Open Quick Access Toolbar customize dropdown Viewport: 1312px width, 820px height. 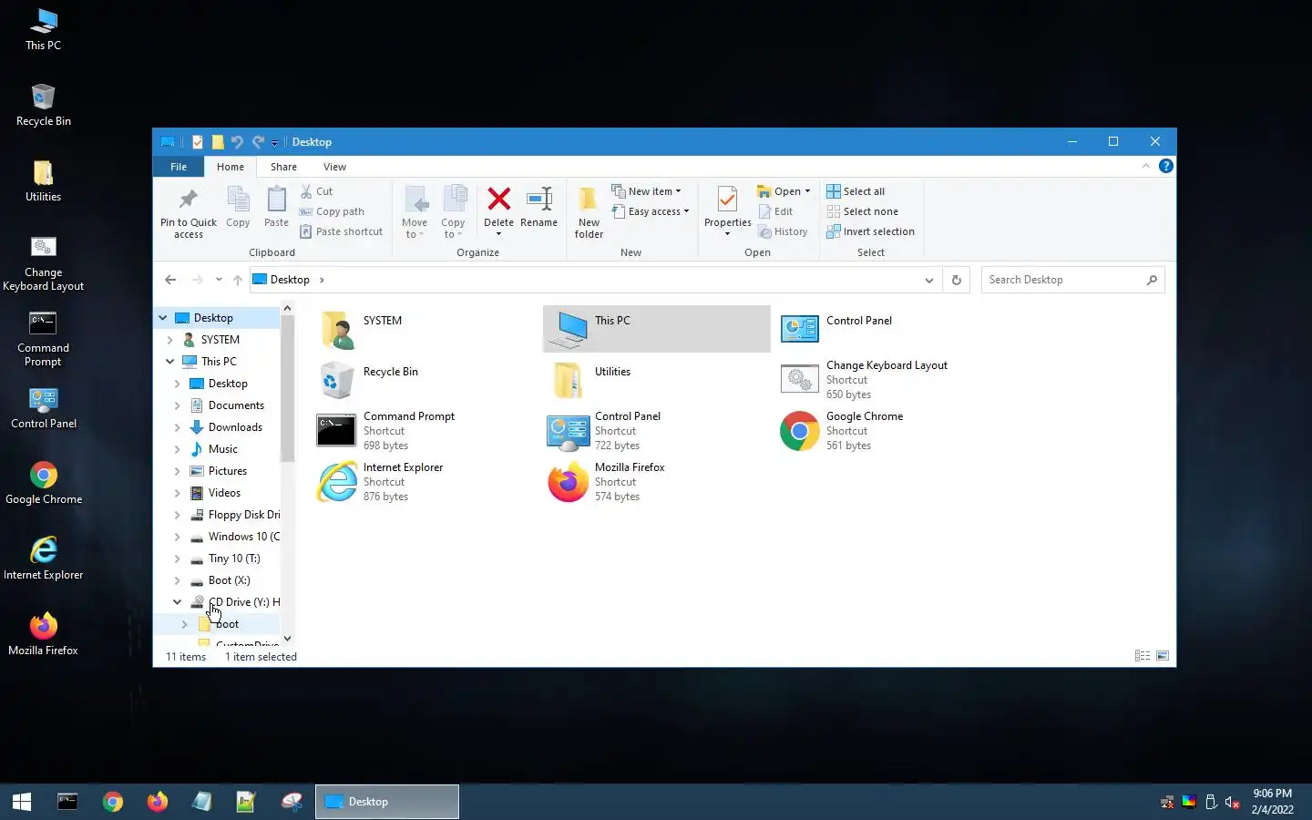pos(274,143)
